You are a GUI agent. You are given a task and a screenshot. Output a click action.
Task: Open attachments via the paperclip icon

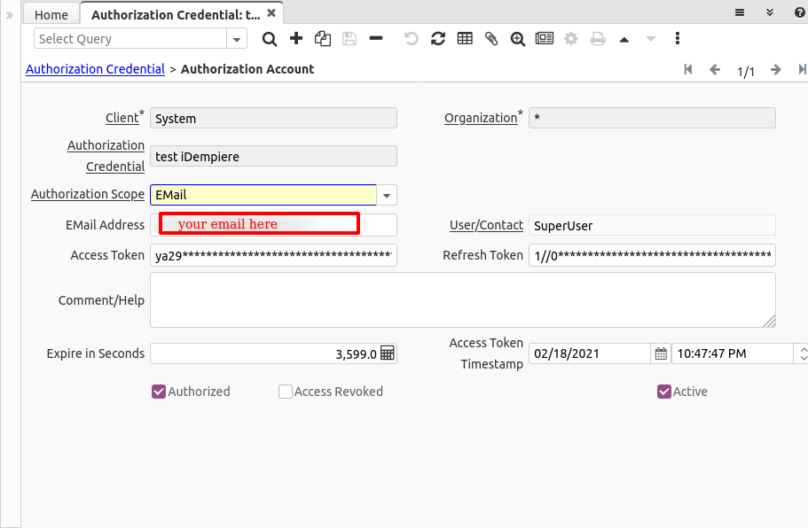click(491, 39)
